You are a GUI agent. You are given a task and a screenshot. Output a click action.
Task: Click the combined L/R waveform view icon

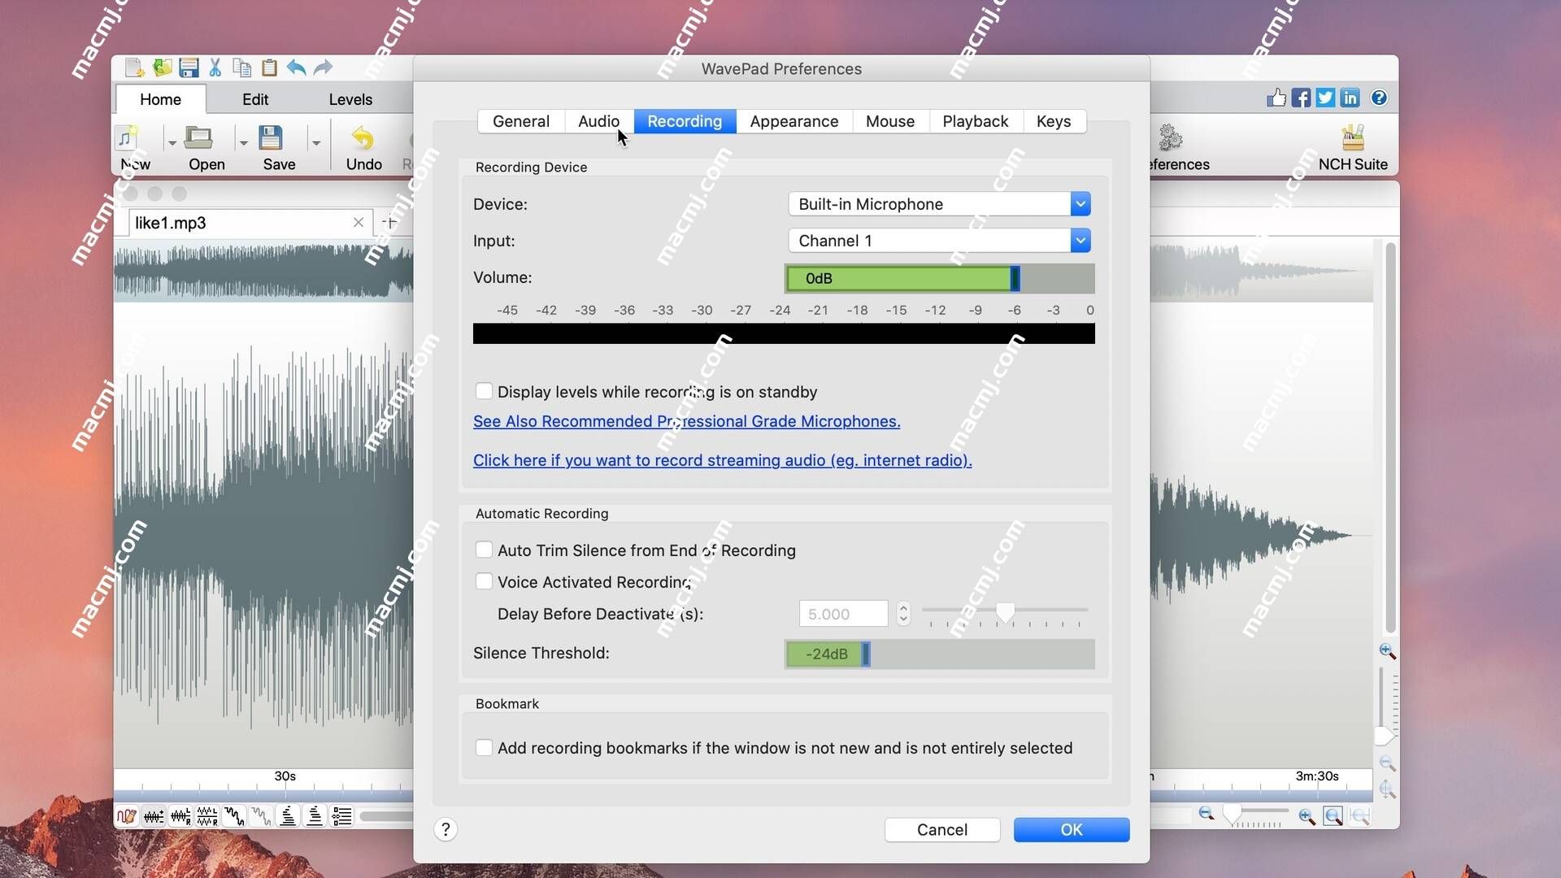(180, 816)
